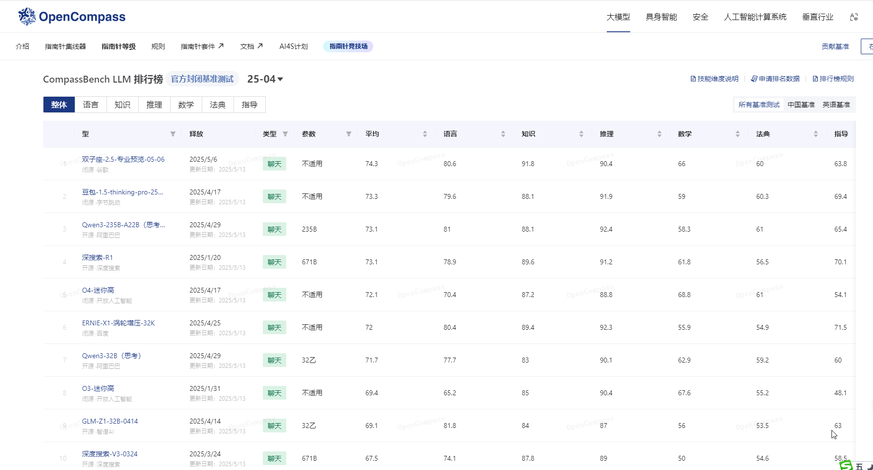Open model 豆包-1.5-thinking-pro-25...
The height and width of the screenshot is (470, 873).
pos(123,192)
